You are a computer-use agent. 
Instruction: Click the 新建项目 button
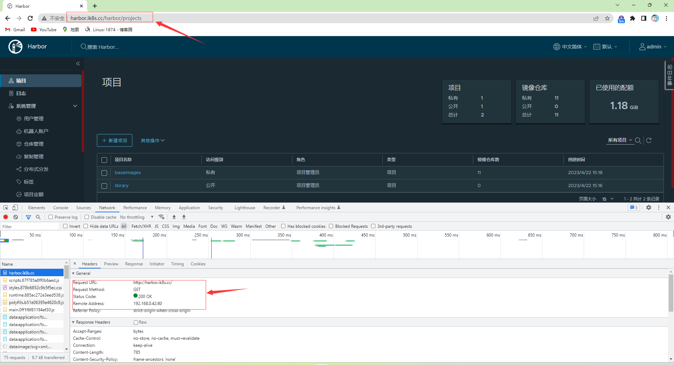(x=114, y=140)
